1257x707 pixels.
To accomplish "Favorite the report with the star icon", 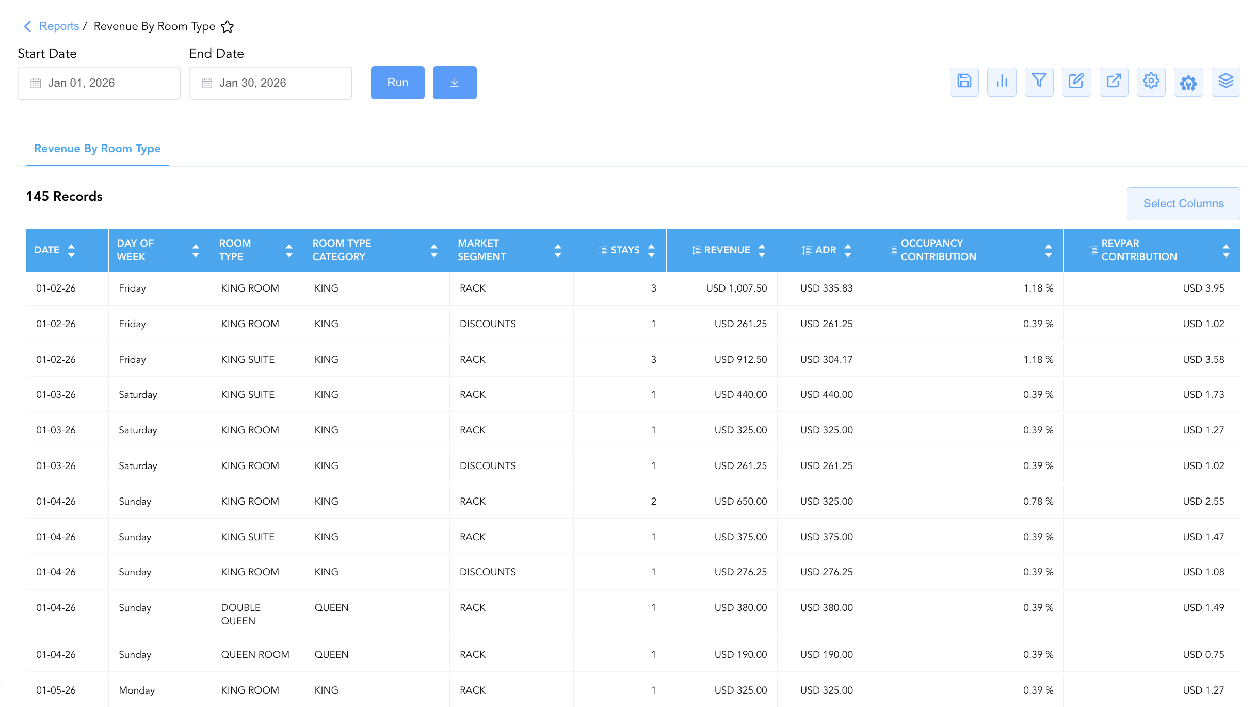I will tap(227, 26).
